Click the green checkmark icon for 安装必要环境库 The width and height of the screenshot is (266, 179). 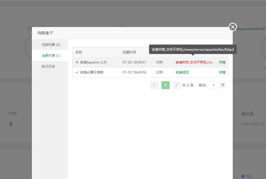(77, 72)
